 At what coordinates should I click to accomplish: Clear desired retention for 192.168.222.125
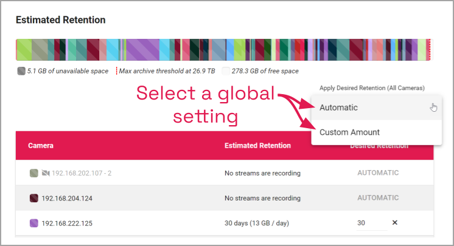tap(394, 223)
